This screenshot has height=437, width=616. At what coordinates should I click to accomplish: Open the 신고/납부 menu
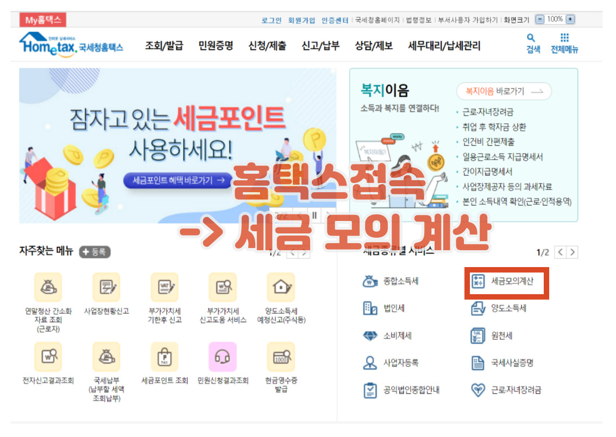tap(320, 46)
